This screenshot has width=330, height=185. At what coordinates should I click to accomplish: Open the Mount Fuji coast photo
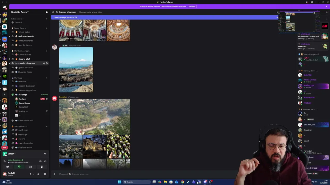click(76, 70)
